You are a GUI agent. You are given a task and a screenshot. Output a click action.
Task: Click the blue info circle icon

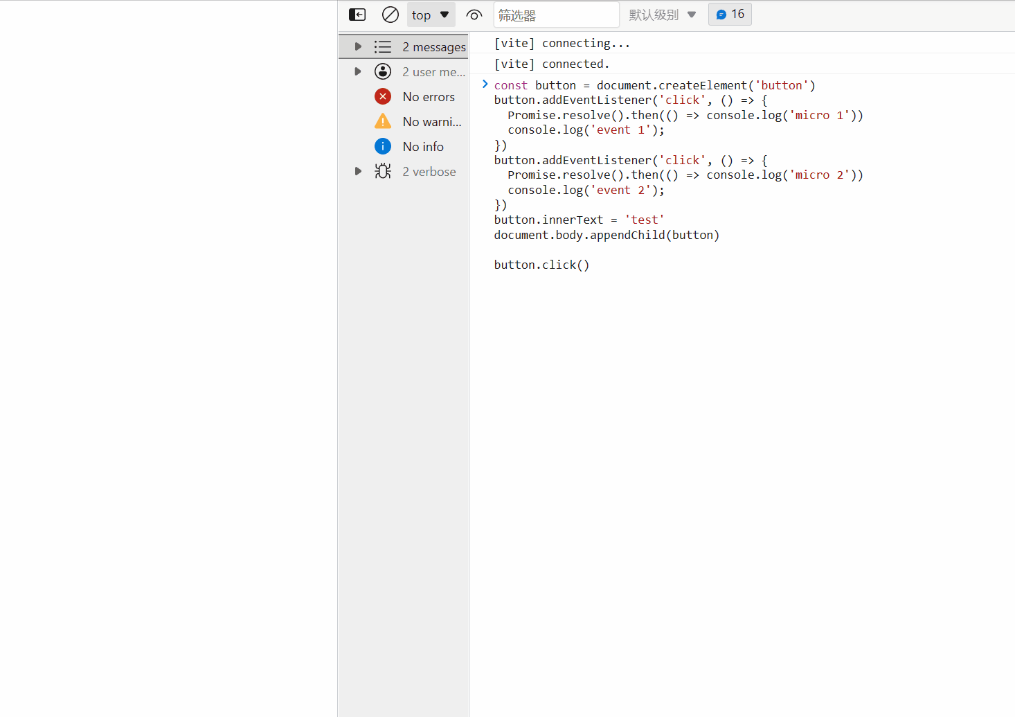(x=383, y=146)
